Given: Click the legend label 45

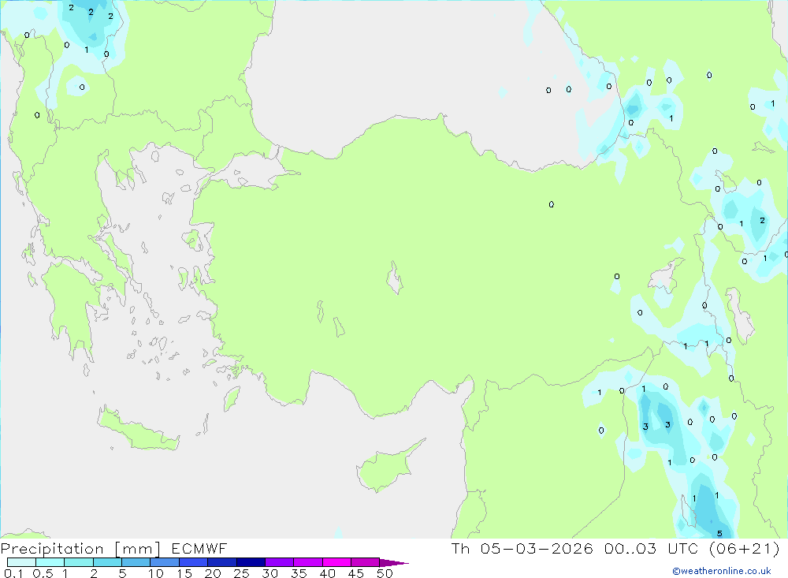Looking at the screenshot, I should coord(356,573).
